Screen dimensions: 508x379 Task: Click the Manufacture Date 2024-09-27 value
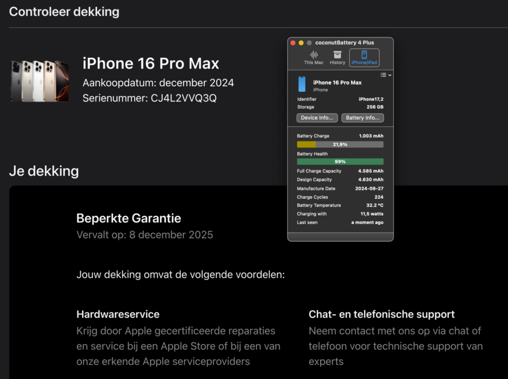[x=370, y=189]
